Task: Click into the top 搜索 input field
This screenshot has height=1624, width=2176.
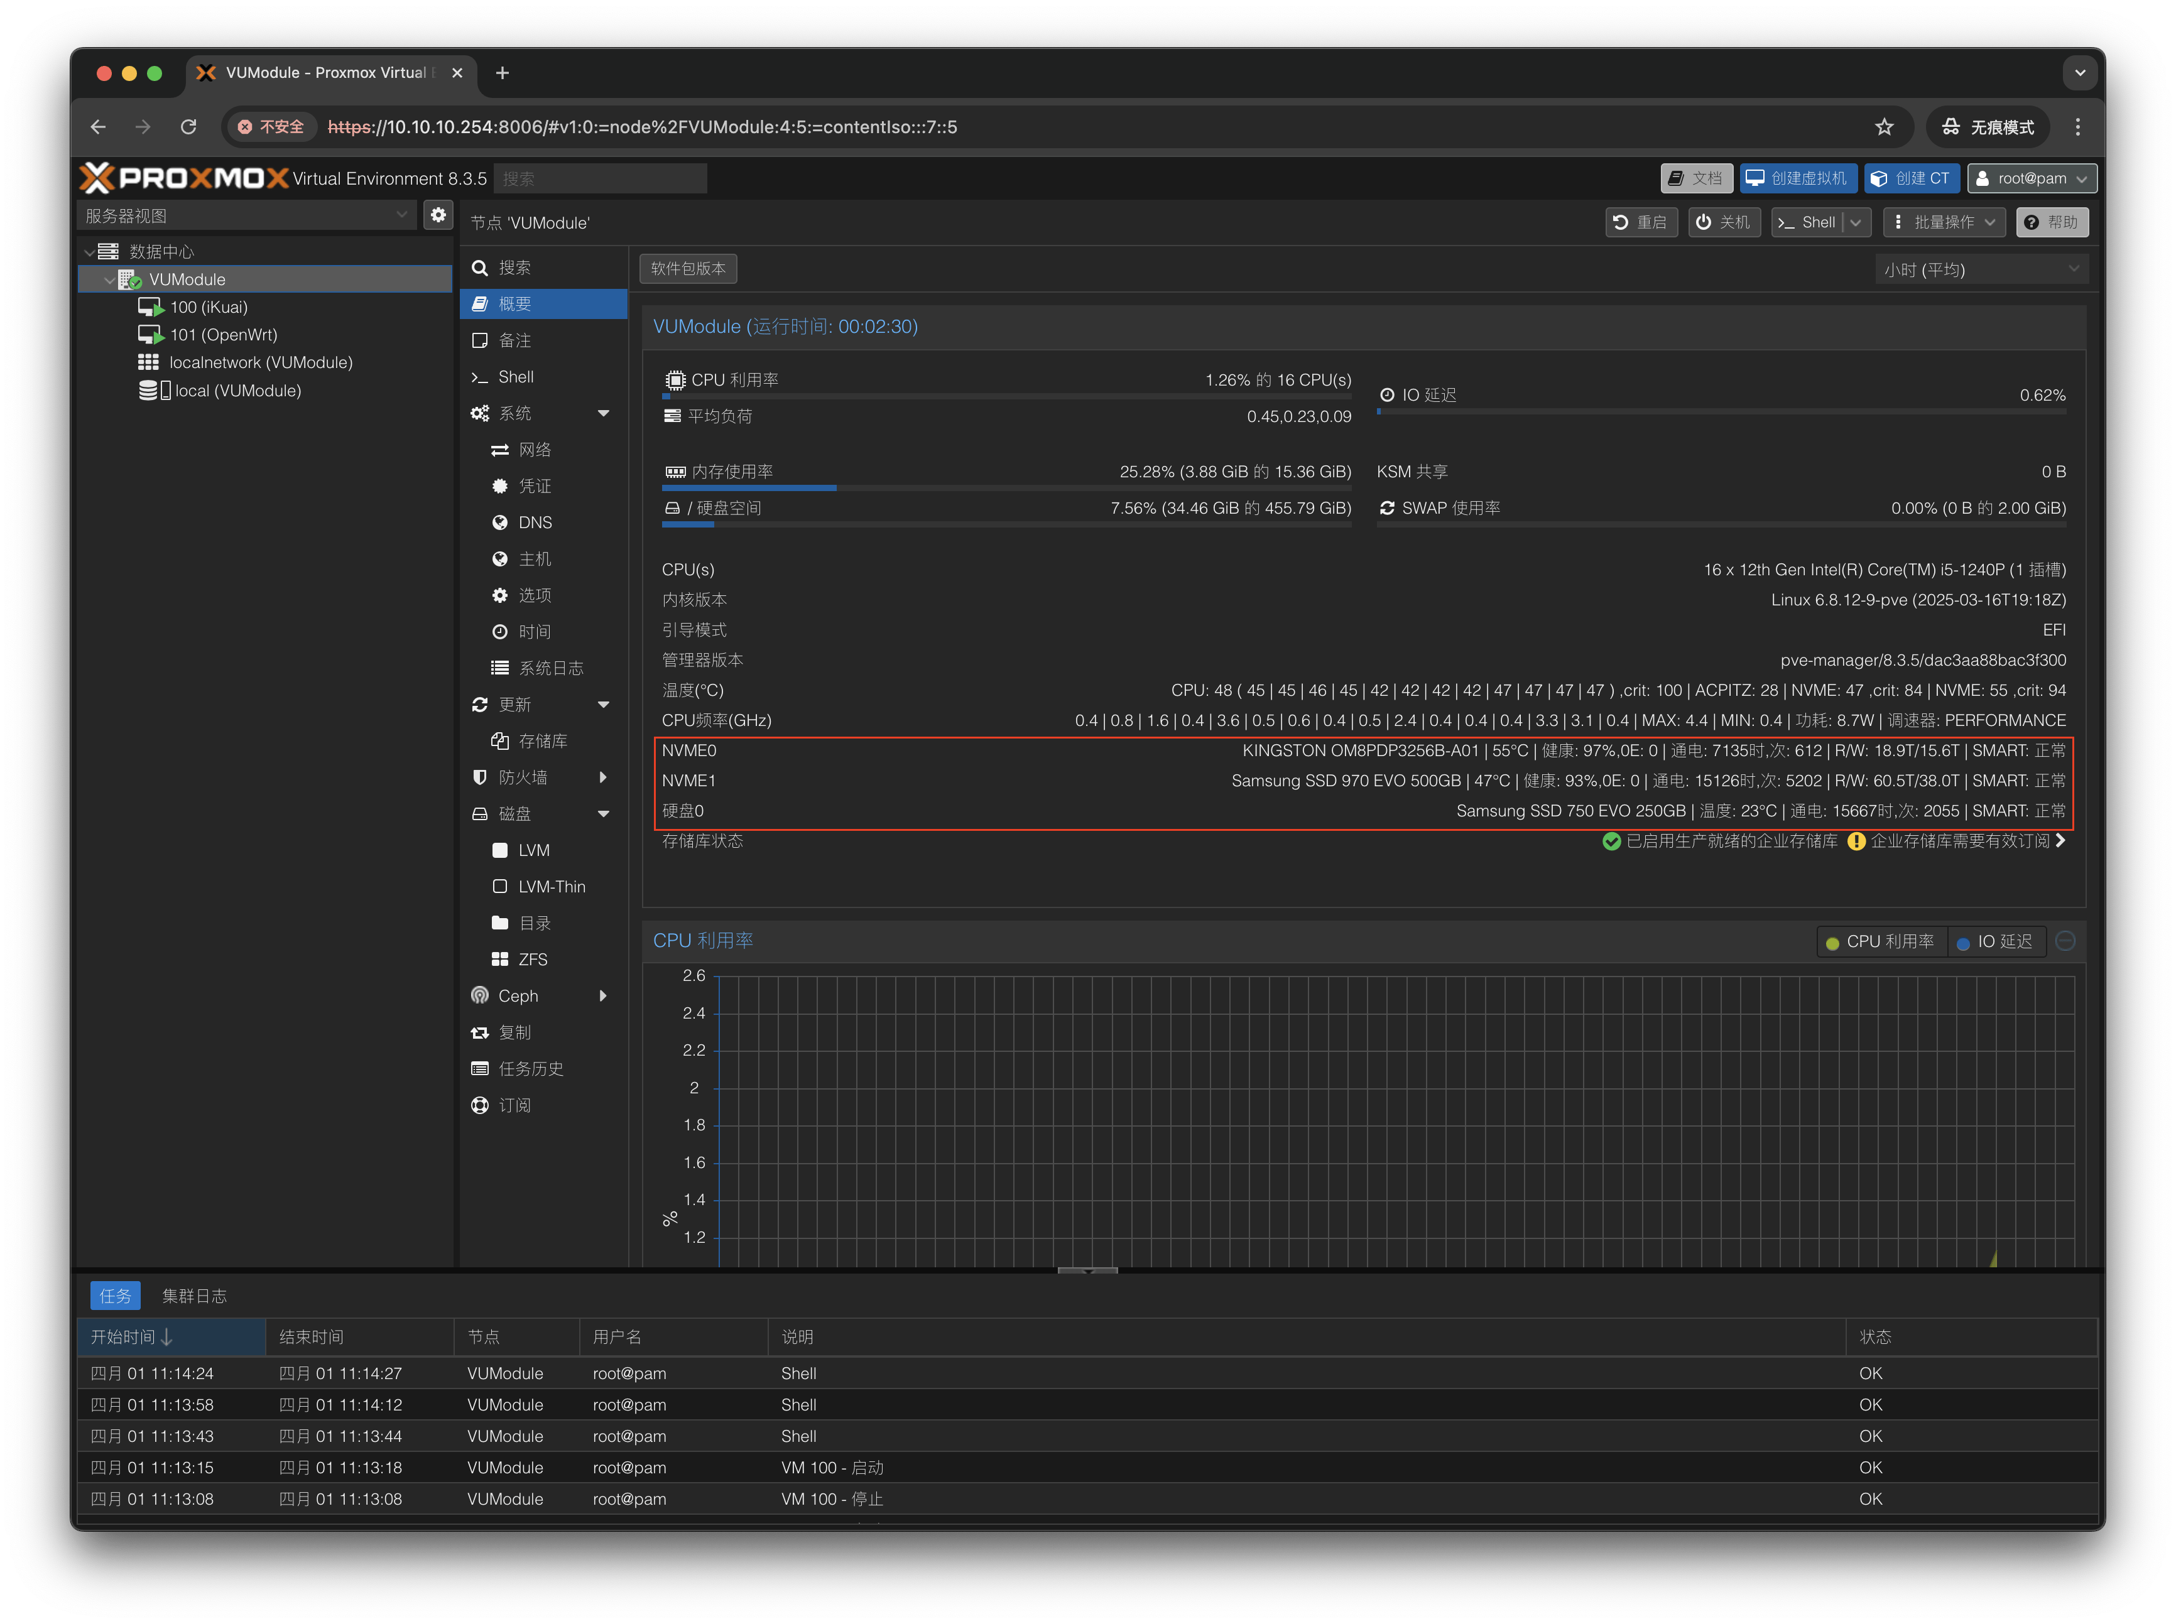Action: [x=600, y=179]
